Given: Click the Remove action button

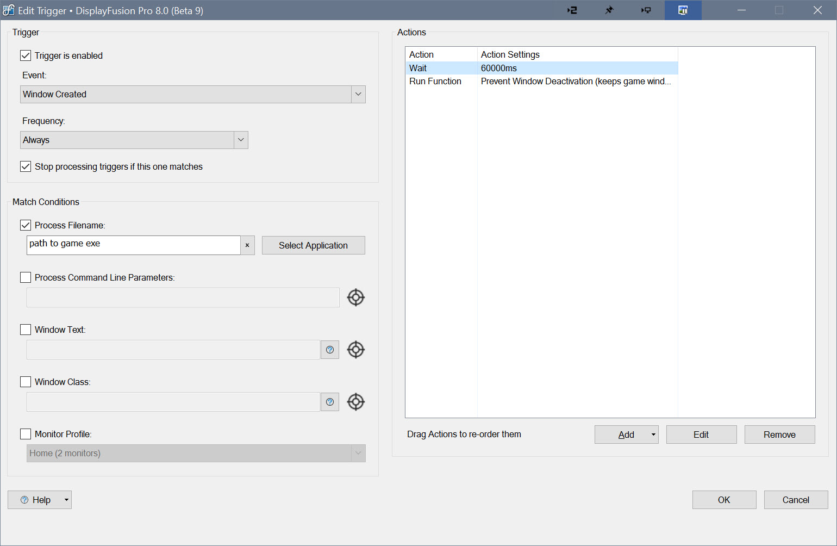Looking at the screenshot, I should pos(779,435).
